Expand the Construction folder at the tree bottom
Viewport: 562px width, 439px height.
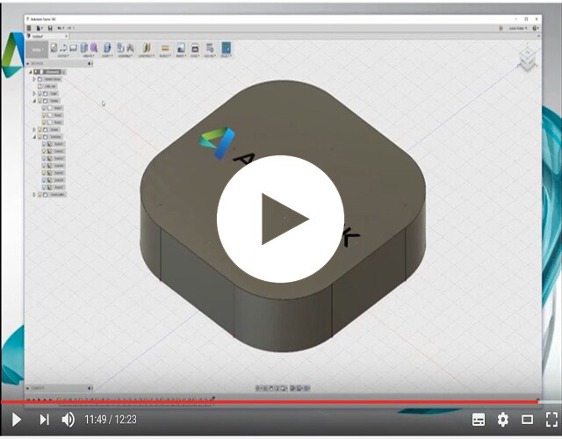click(x=35, y=195)
